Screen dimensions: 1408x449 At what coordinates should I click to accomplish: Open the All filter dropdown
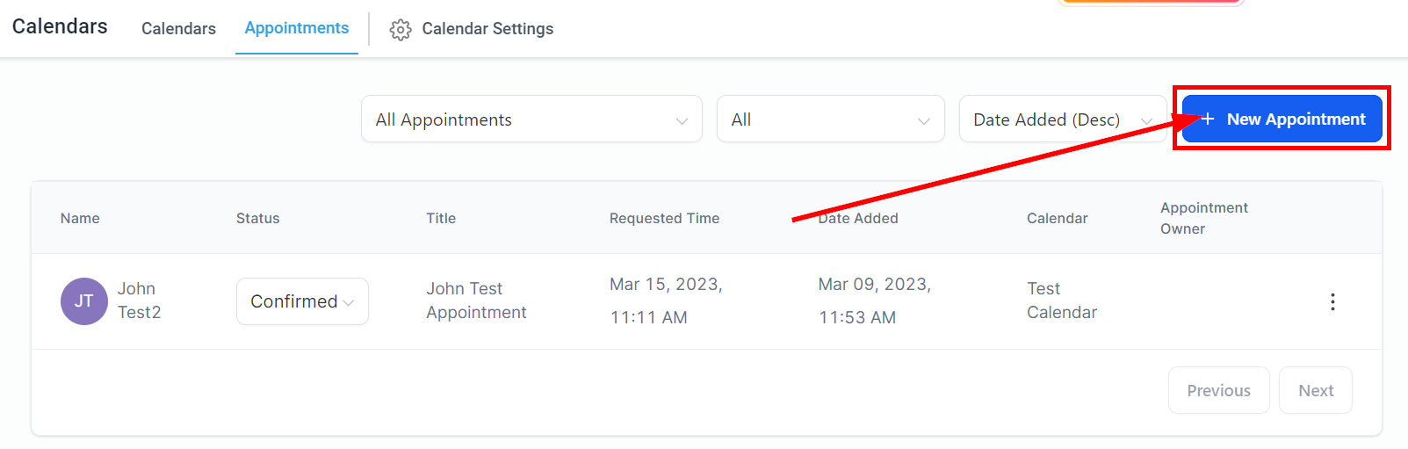coord(830,119)
